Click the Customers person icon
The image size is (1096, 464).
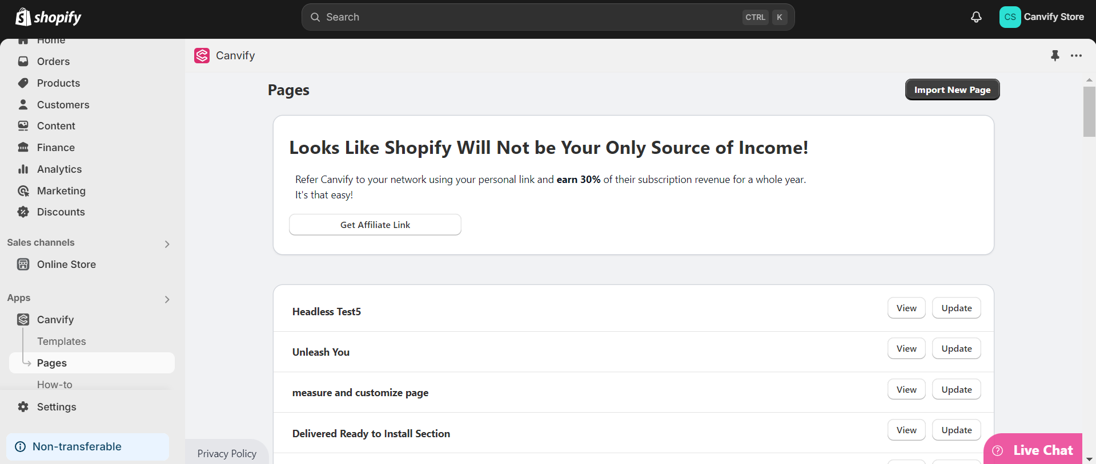coord(23,104)
